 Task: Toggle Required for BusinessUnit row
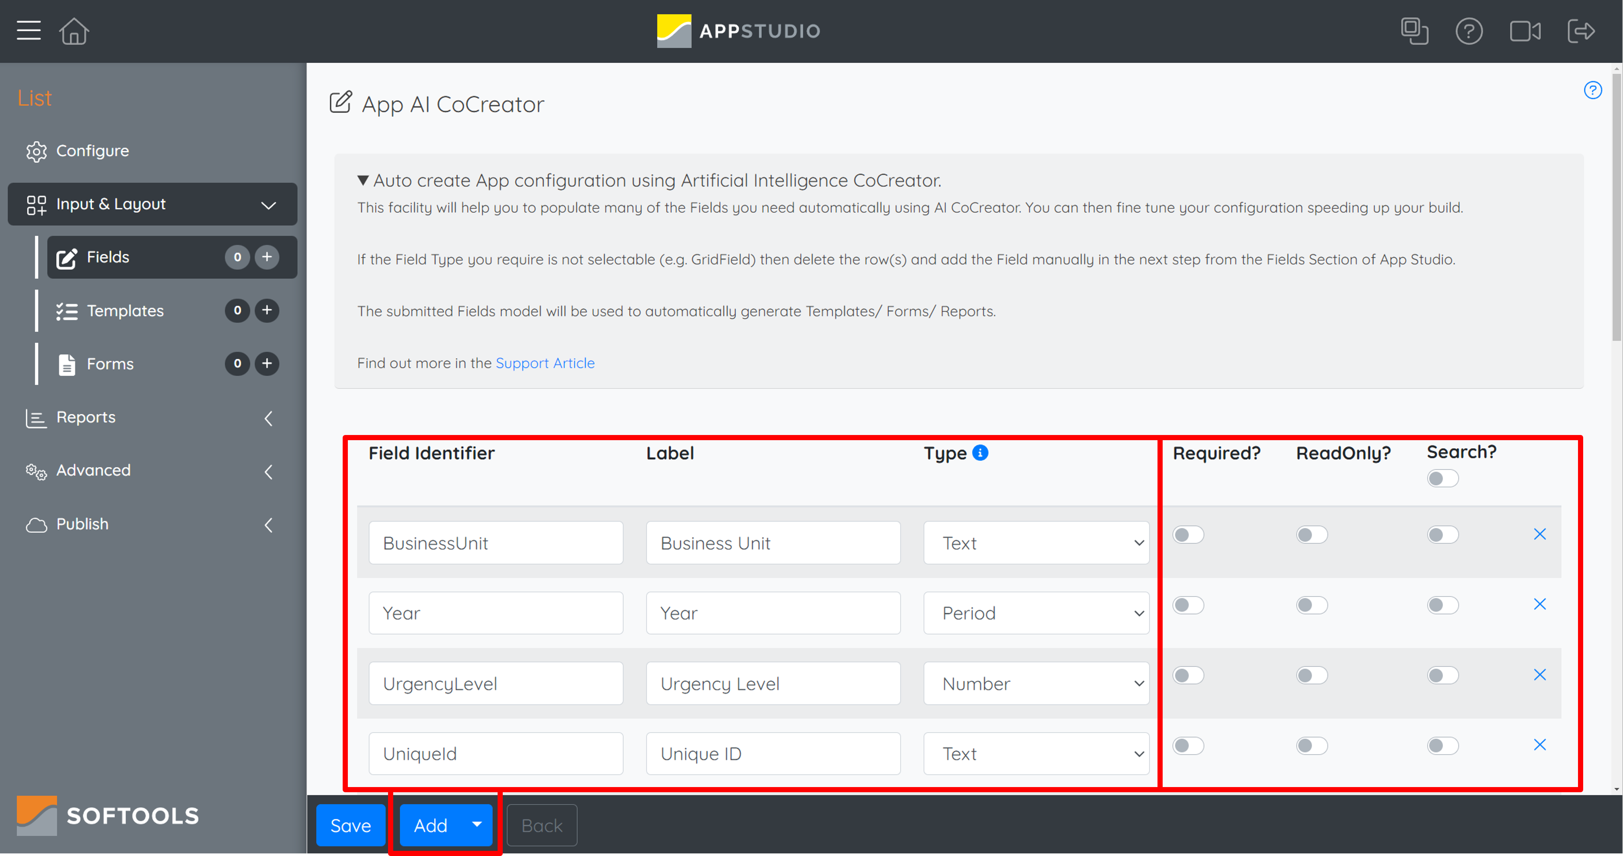1188,535
